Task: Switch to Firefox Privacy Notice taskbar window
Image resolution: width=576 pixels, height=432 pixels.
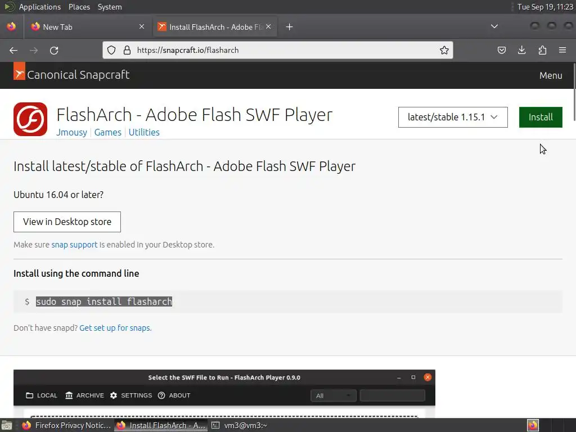Action: tap(66, 425)
